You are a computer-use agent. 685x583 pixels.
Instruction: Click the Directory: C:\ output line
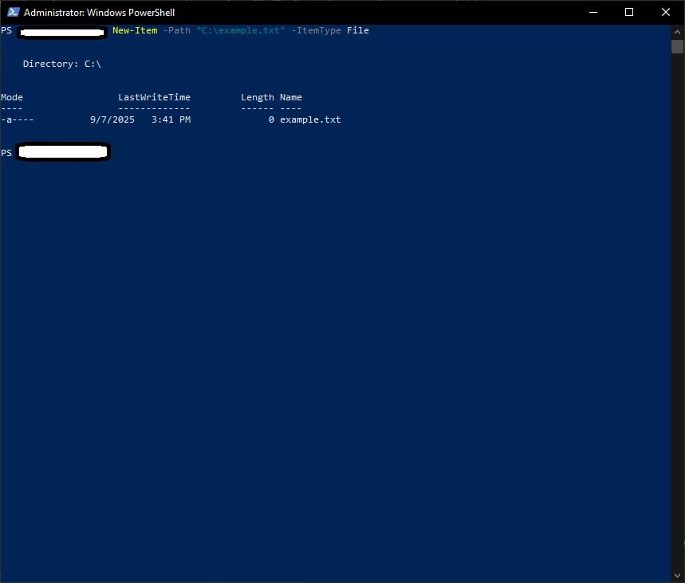pyautogui.click(x=61, y=64)
